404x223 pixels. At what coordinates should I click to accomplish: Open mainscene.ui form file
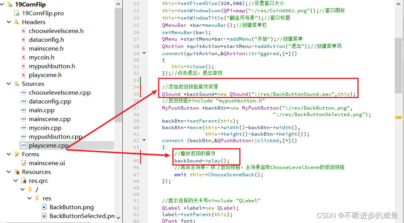coord(47,163)
